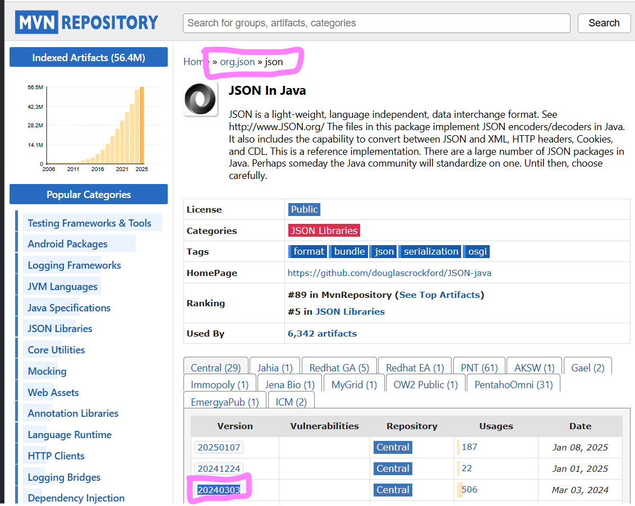The height and width of the screenshot is (506, 635).
Task: Open Testing Frameworks & Tools category
Action: pos(90,223)
